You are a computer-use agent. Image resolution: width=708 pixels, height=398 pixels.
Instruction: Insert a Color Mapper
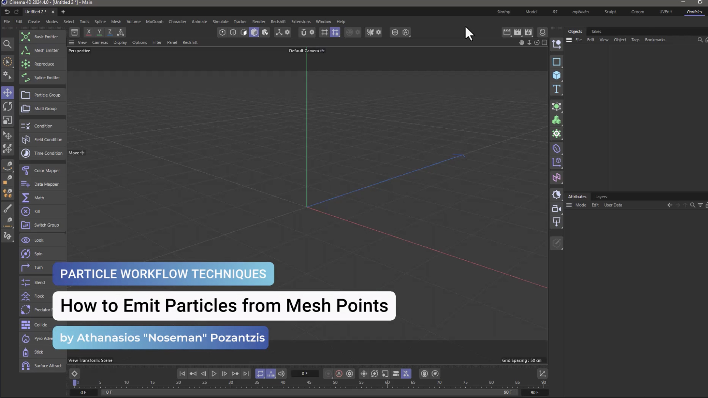[x=42, y=171]
